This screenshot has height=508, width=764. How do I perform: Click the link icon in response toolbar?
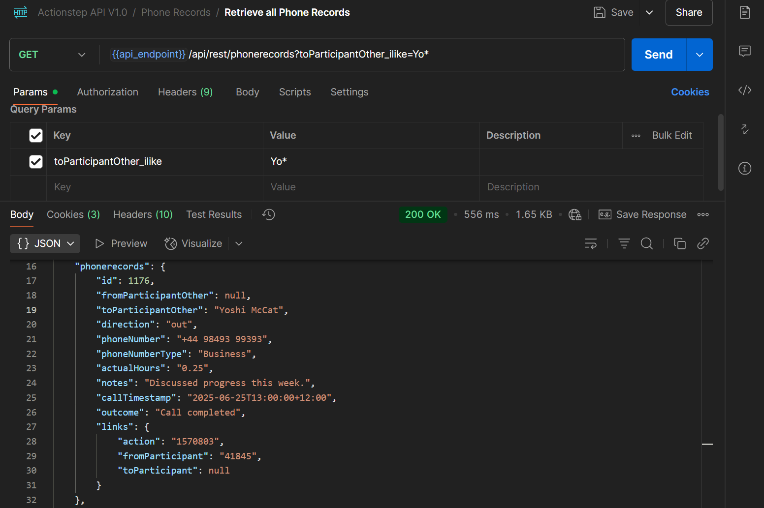point(703,243)
